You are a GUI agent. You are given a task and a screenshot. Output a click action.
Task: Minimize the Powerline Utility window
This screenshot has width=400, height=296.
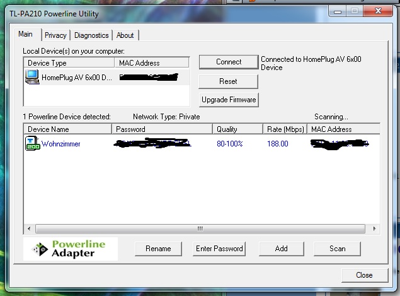click(x=338, y=11)
